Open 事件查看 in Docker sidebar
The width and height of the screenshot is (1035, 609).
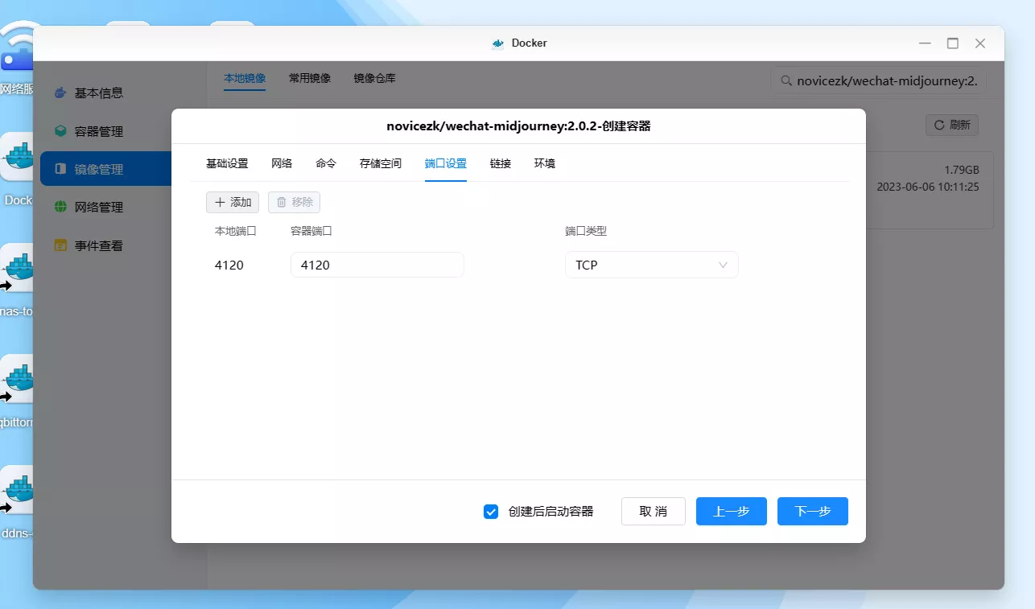click(x=99, y=245)
